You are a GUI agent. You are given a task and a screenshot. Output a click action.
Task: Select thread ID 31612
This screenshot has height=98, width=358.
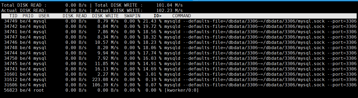click(11, 80)
